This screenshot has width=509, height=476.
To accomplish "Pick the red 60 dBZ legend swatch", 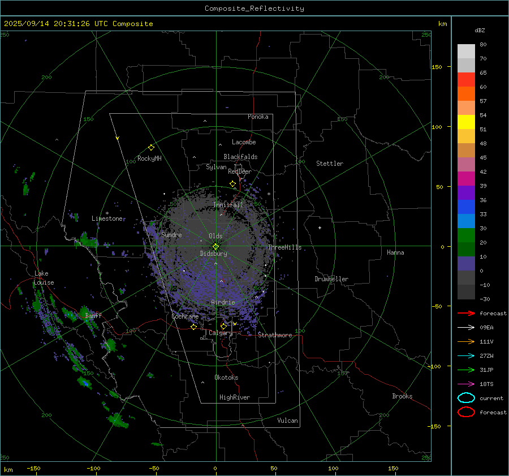I will [x=466, y=80].
